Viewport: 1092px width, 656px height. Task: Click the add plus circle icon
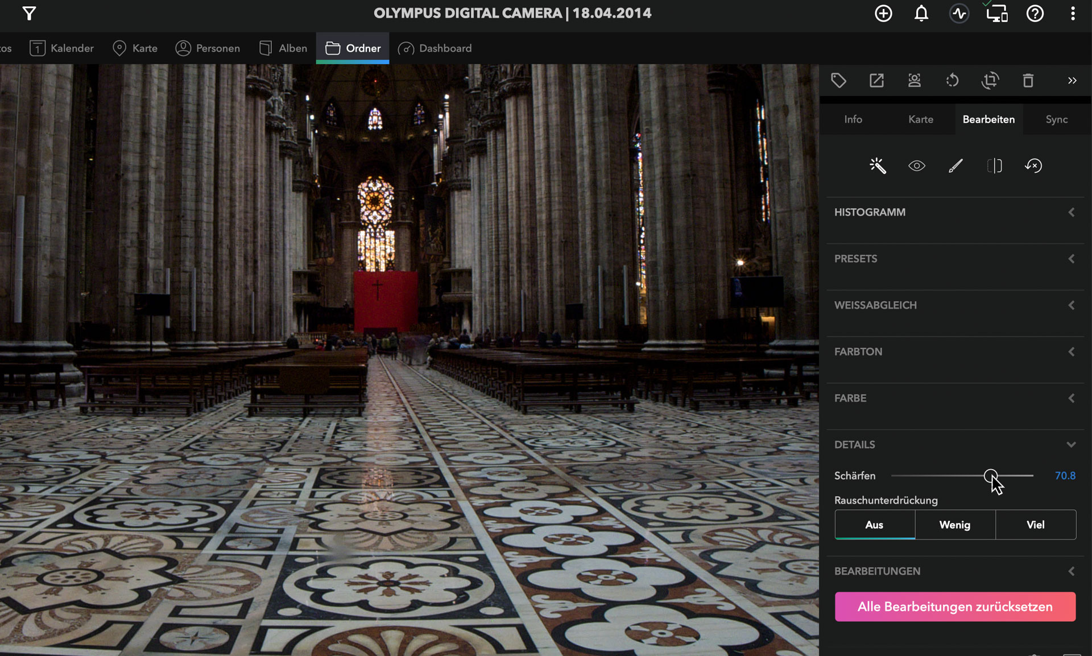click(883, 13)
